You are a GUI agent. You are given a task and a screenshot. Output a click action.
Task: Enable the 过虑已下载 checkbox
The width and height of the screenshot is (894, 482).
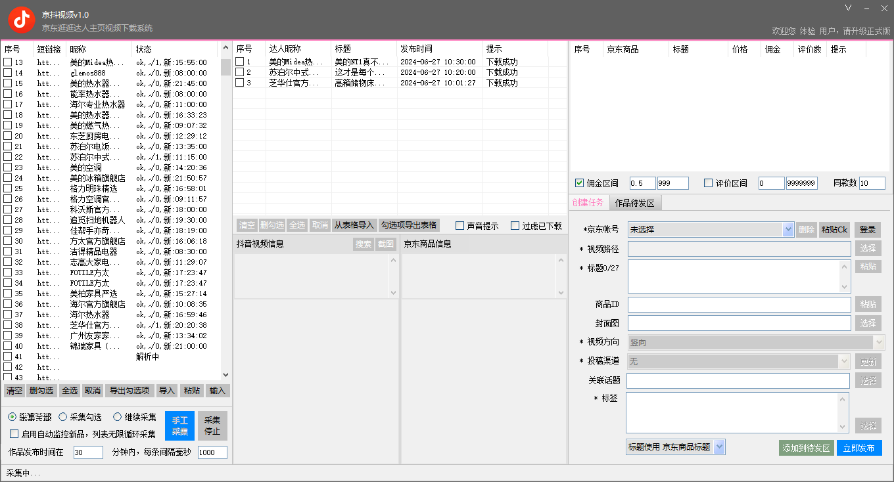[x=515, y=226]
